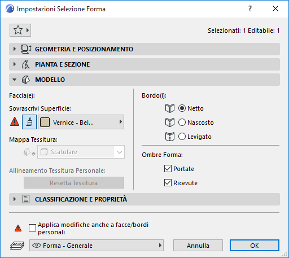Click the Levigato smooth edge icon
Viewport: 289px width, 258px height.
[170, 137]
